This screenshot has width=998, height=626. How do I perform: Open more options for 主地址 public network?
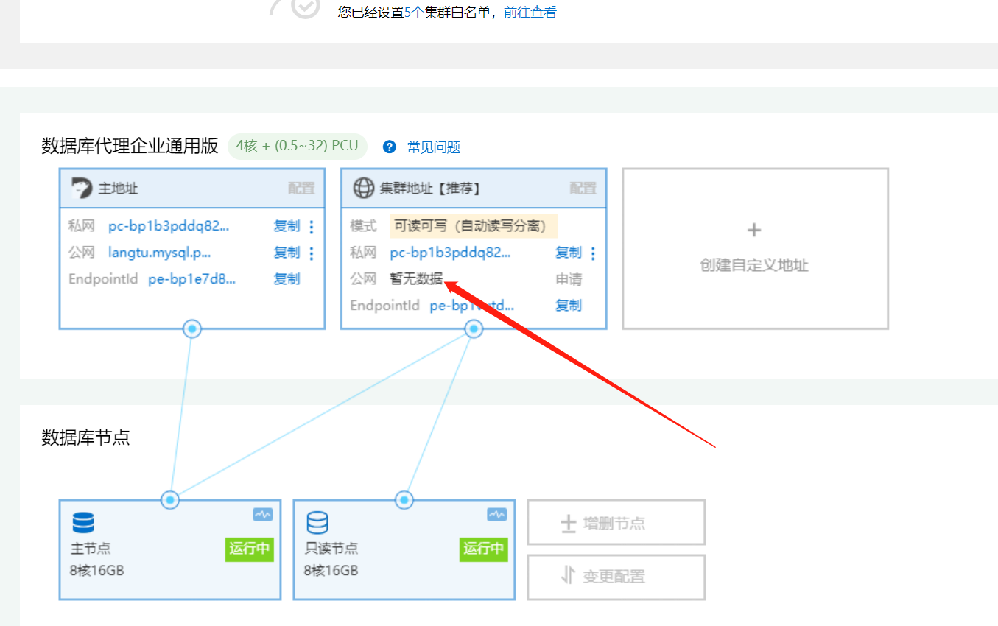312,253
